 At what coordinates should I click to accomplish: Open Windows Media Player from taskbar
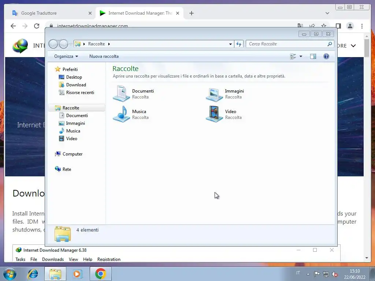(77, 274)
